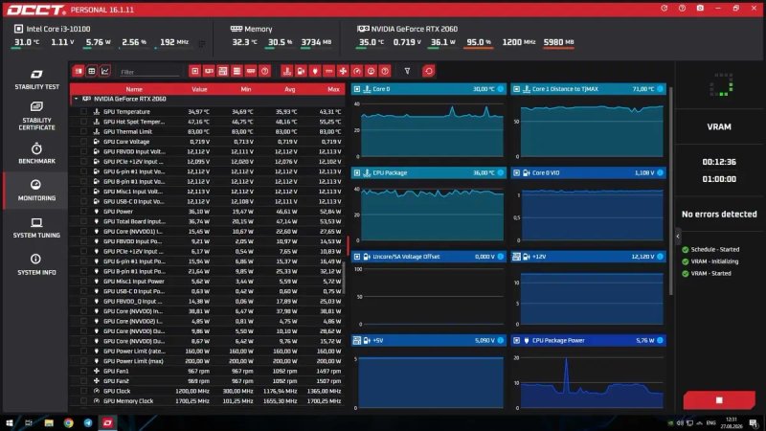Tick checkbox for GPU Power row
This screenshot has height=431, width=766.
tap(84, 212)
